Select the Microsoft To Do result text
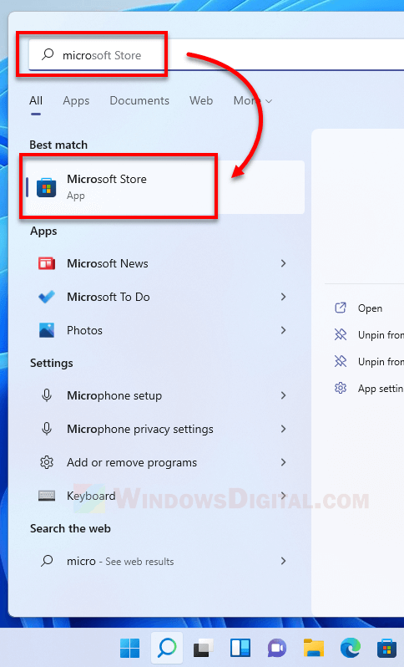The image size is (404, 667). point(109,297)
